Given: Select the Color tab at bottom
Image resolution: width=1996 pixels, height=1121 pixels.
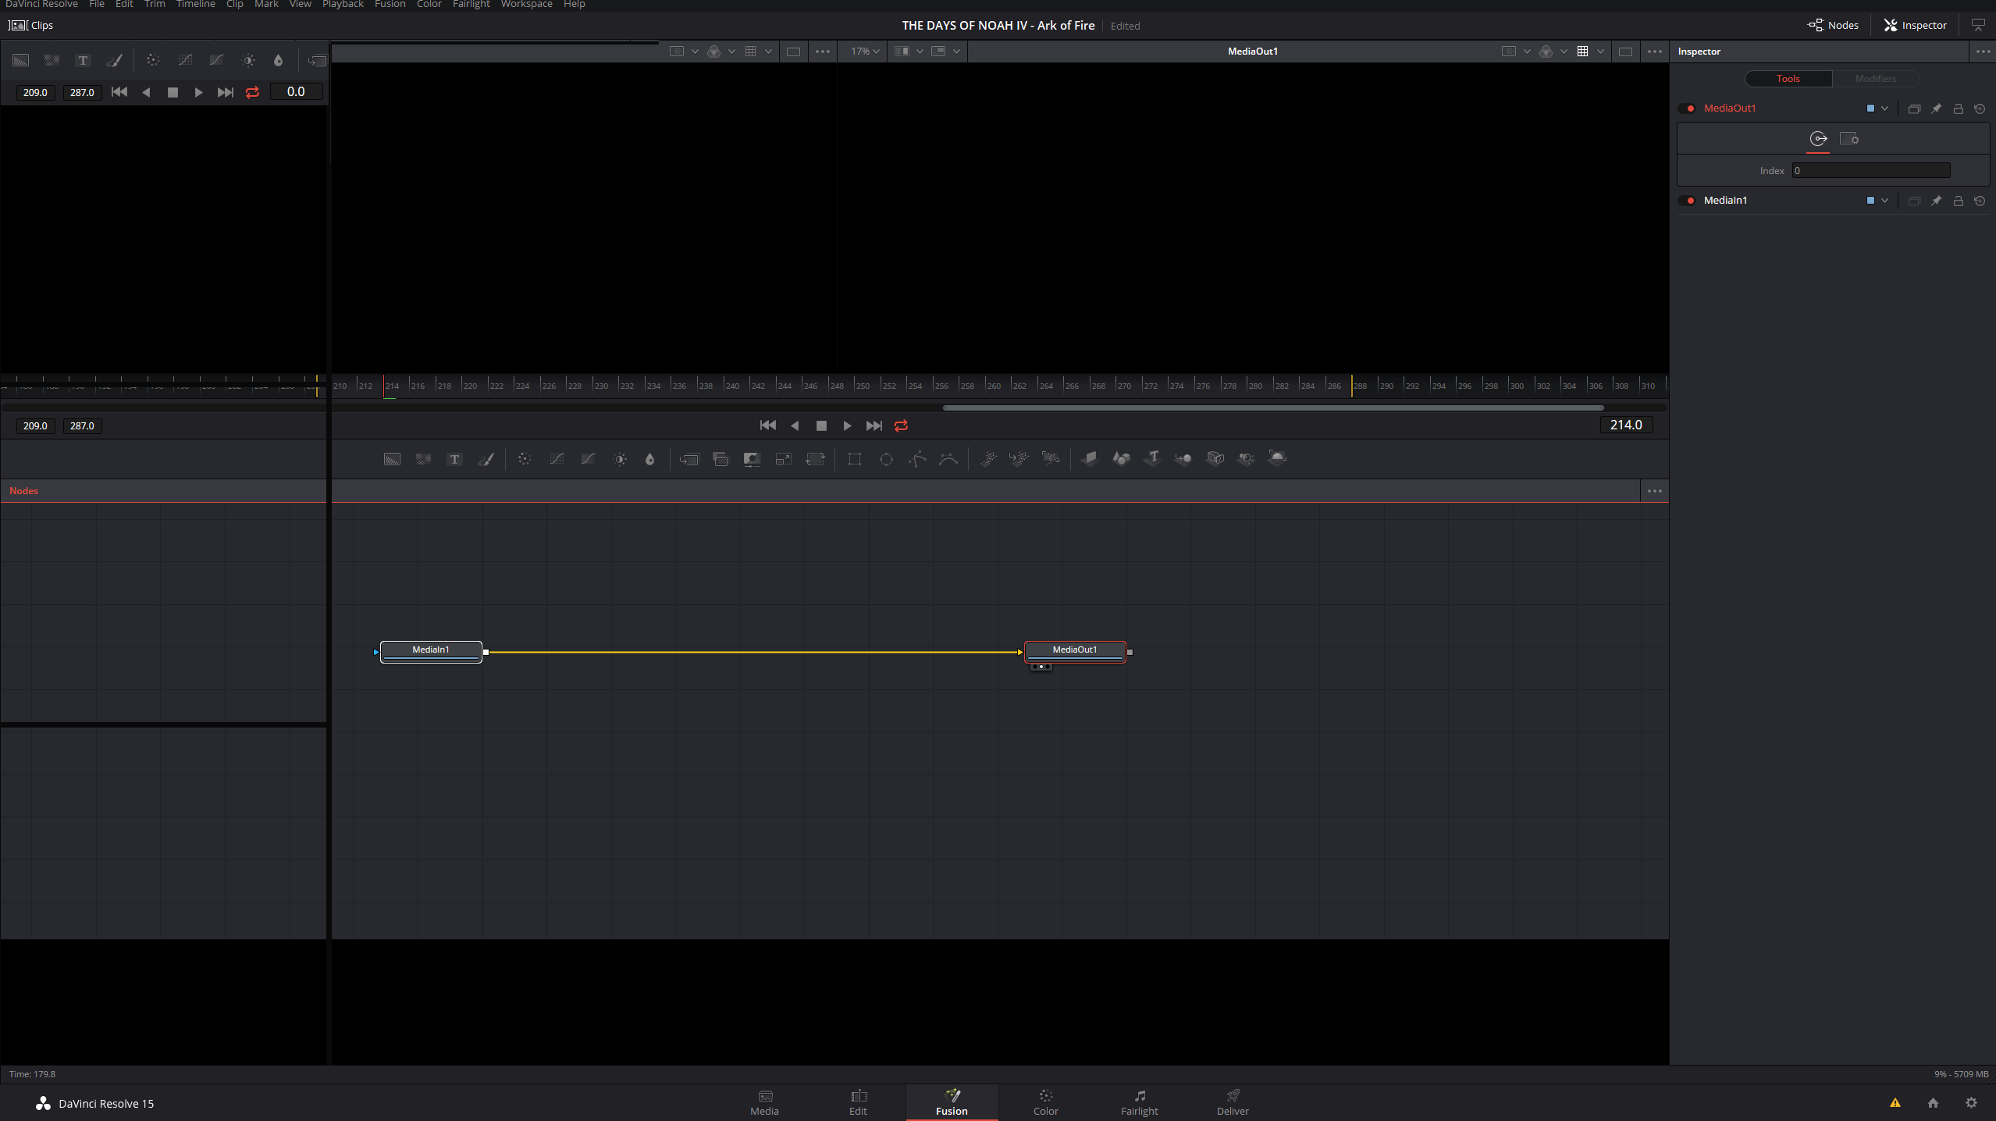Looking at the screenshot, I should pyautogui.click(x=1044, y=1101).
